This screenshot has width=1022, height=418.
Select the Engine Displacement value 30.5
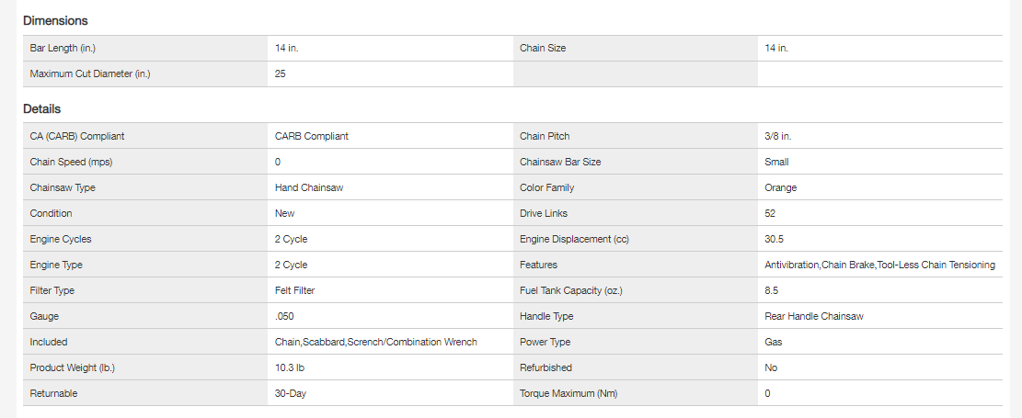point(775,239)
